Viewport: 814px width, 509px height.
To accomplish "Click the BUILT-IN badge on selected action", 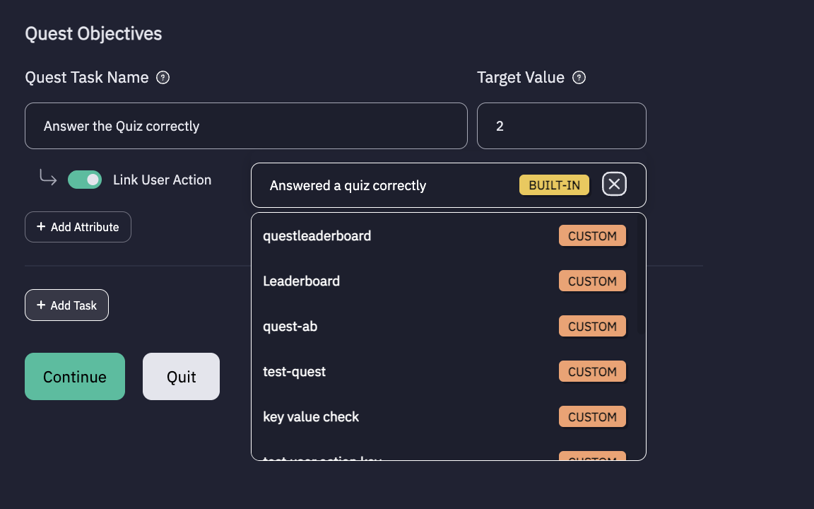I will pyautogui.click(x=554, y=185).
